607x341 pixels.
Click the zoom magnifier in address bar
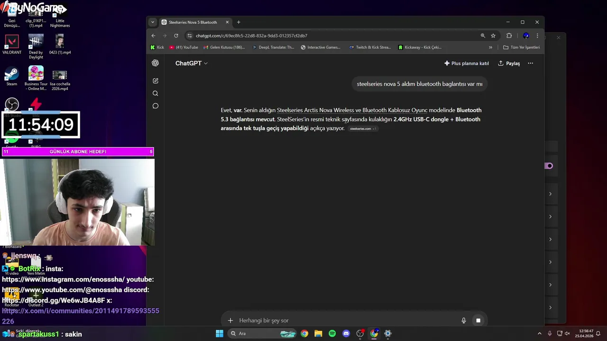click(x=483, y=36)
